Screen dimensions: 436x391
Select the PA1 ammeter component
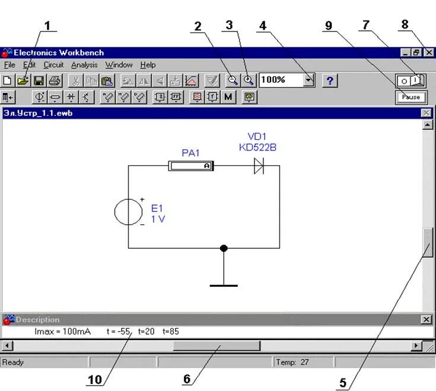coord(191,166)
